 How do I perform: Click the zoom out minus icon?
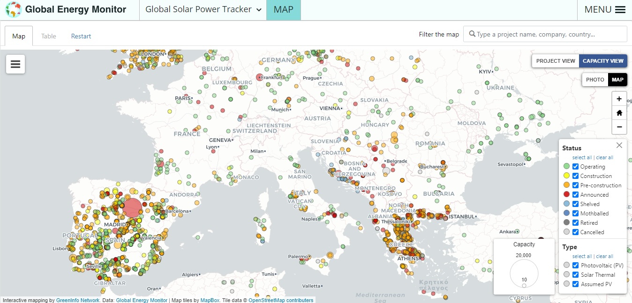(619, 126)
